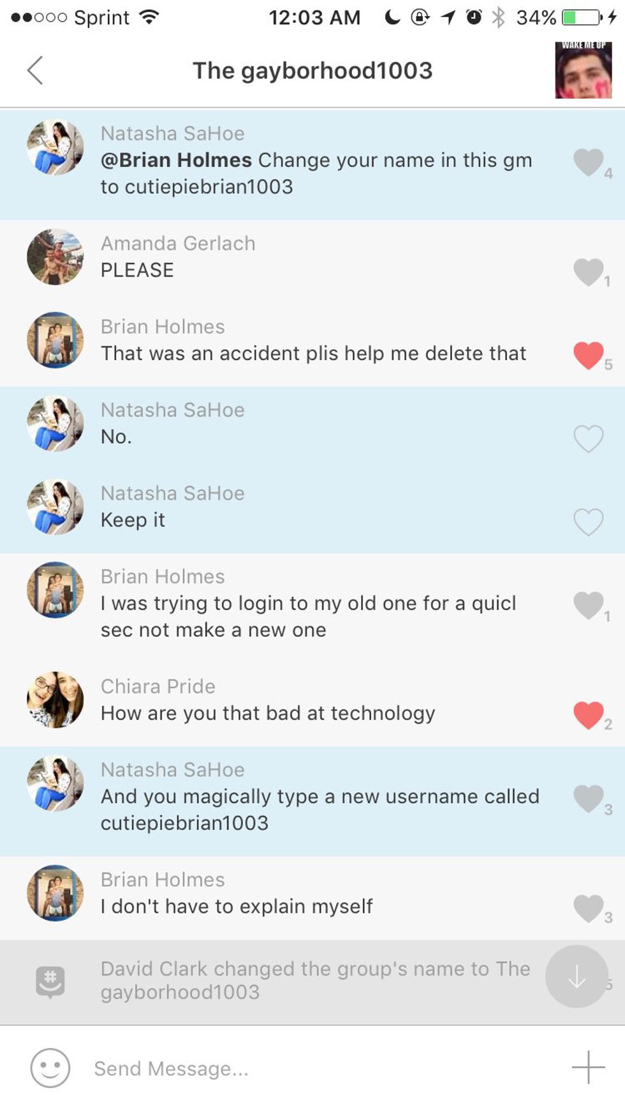Open Chiara Pride's avatar
The height and width of the screenshot is (1111, 625).
(55, 699)
